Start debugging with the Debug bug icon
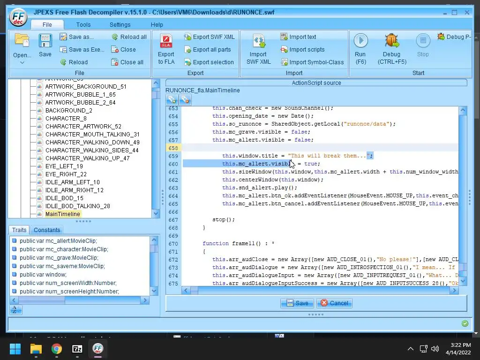Viewport: 480px width, 360px height. 392,40
